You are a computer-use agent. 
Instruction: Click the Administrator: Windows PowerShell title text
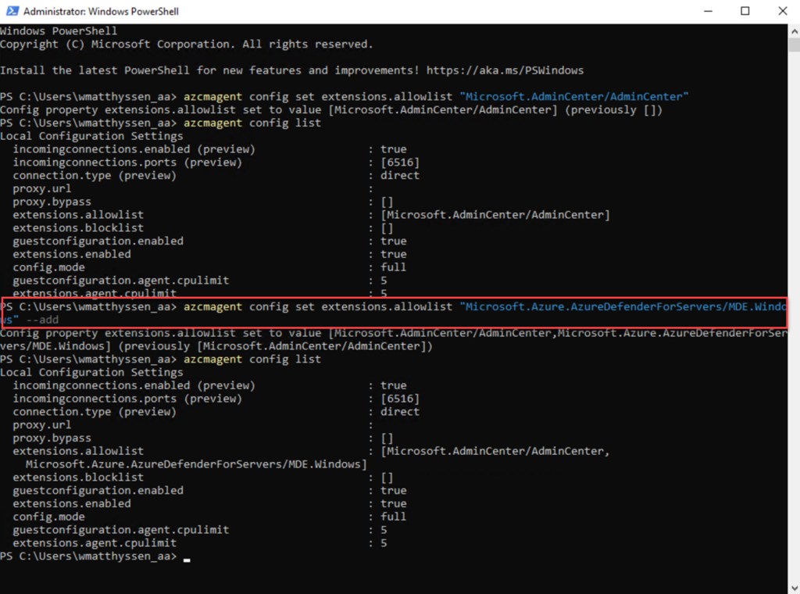pos(101,11)
